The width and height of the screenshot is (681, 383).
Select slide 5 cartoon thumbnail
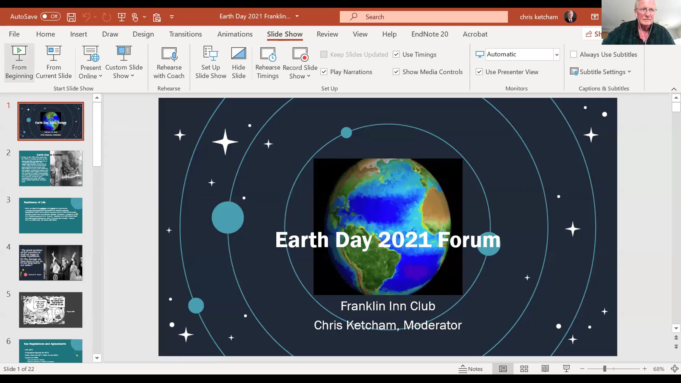[51, 310]
